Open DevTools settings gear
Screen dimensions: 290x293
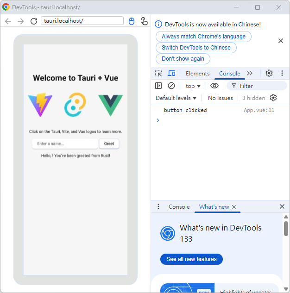(269, 73)
